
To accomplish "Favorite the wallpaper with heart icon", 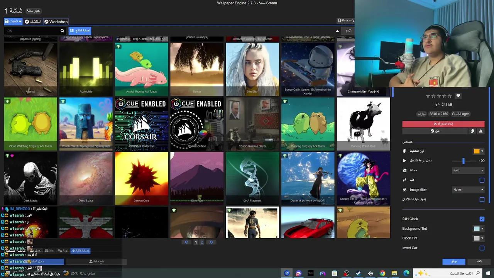I will [458, 96].
